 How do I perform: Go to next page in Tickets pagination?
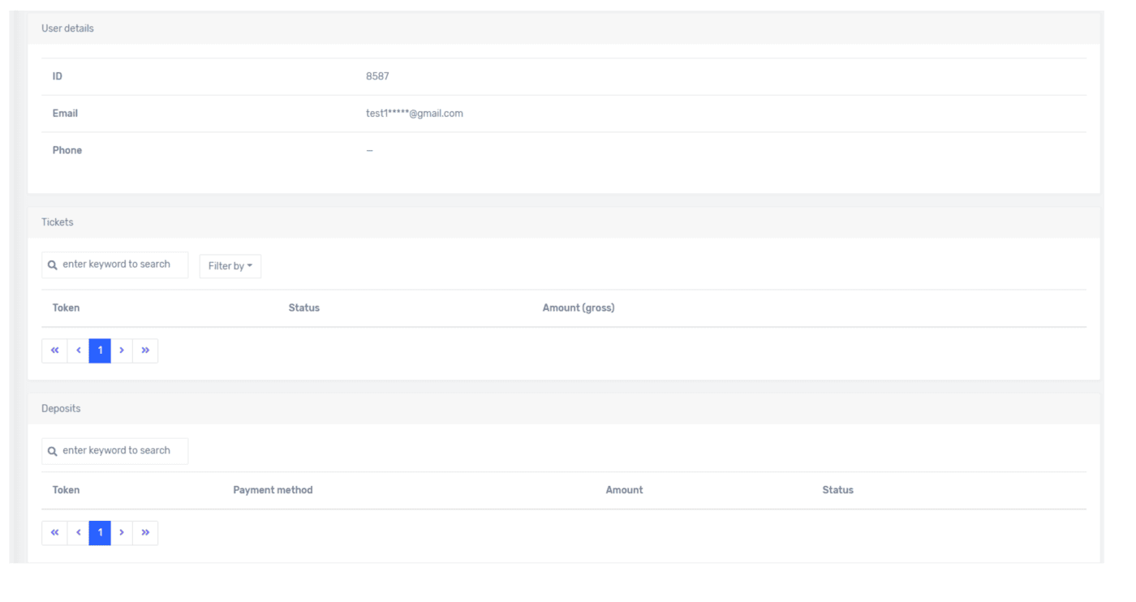click(122, 350)
